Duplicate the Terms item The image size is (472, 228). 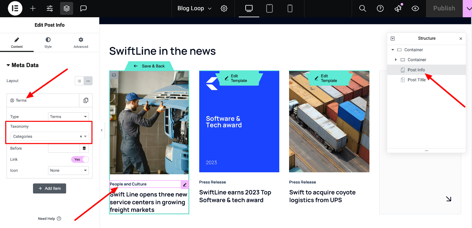coord(86,100)
